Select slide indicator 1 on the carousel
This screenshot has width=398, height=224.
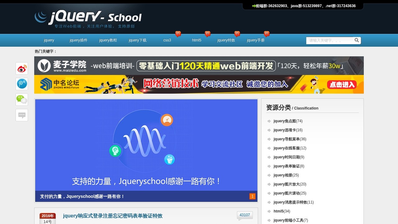click(x=252, y=196)
